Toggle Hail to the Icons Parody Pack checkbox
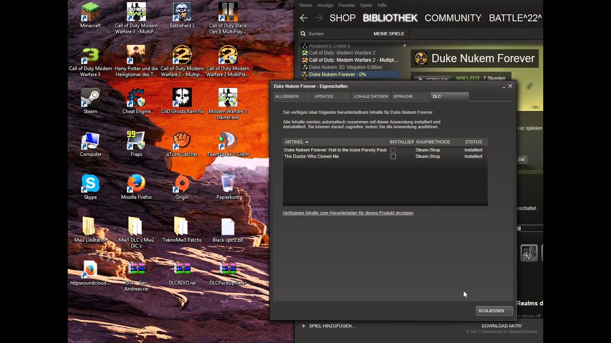Screen dimensions: 611x343 click(x=393, y=150)
